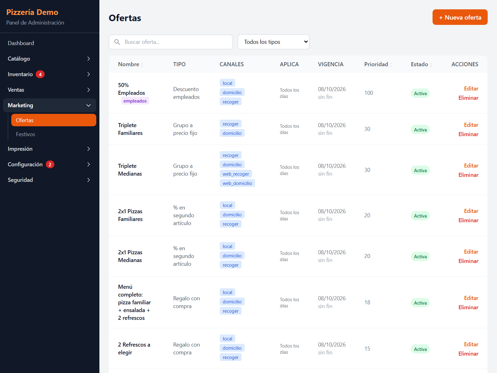Click priority value 100
This screenshot has width=497, height=373.
pyautogui.click(x=369, y=93)
